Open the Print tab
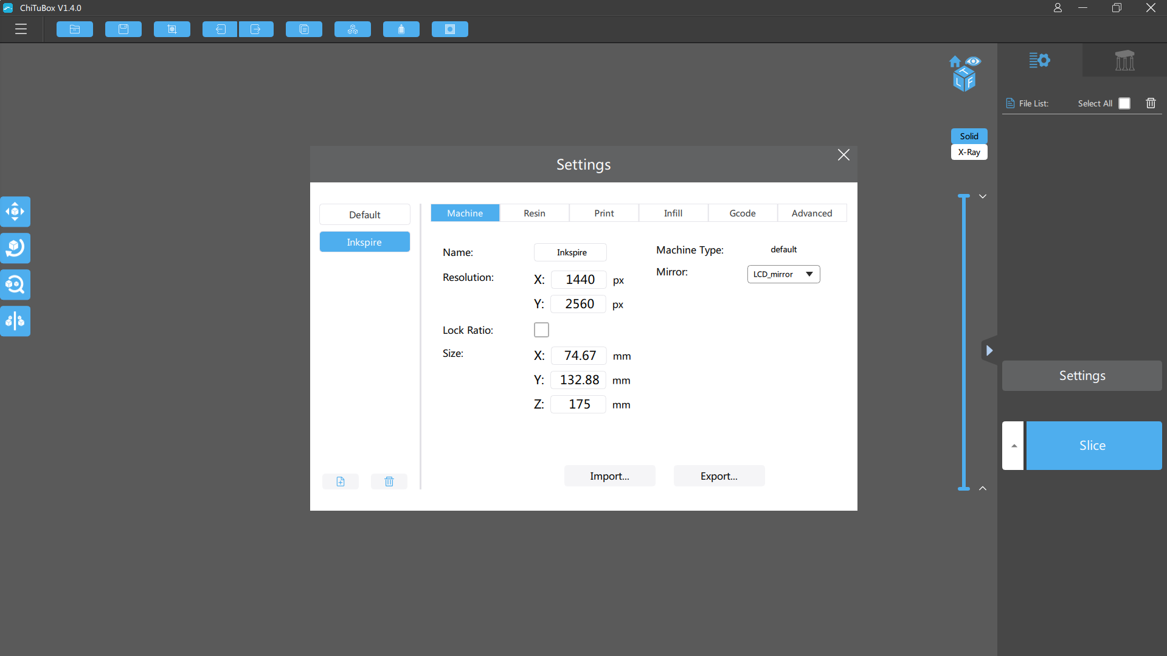 click(x=604, y=213)
